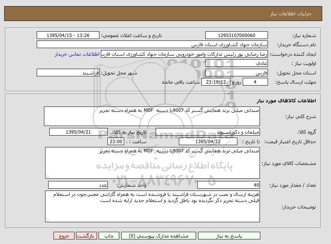Click the ایجاد کننده درخواست label
Image resolution: width=331 pixels, height=244 pixels.
coord(293,54)
